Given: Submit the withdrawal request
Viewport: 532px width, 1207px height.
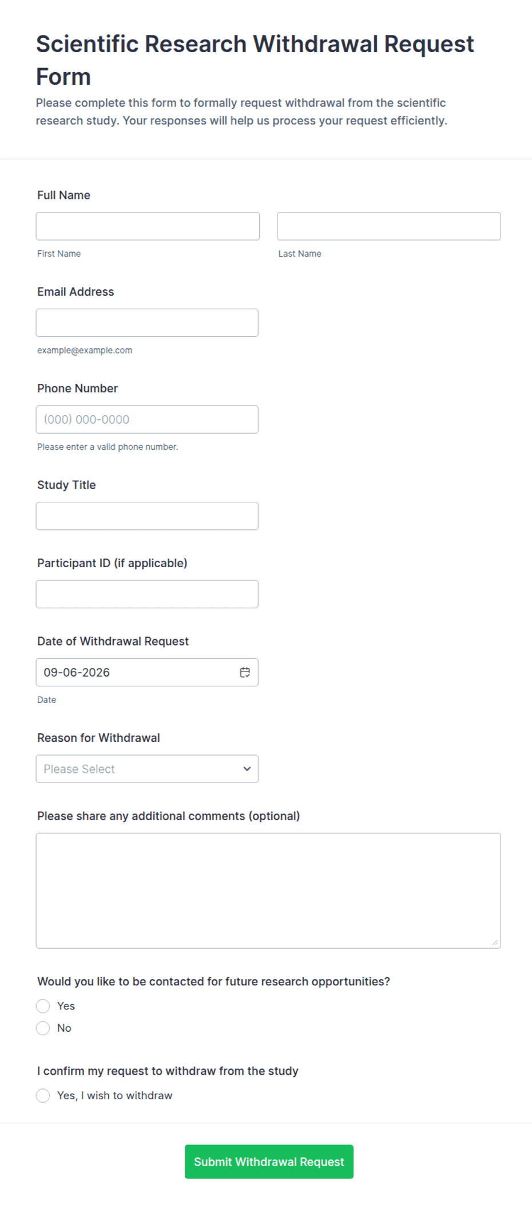Looking at the screenshot, I should click(269, 1162).
